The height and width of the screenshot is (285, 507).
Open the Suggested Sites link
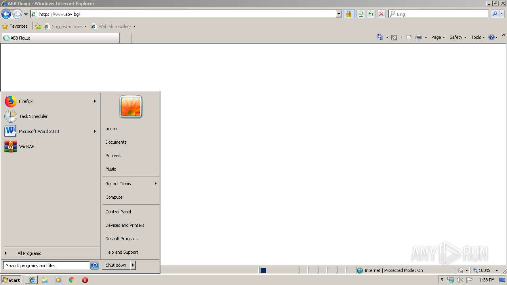pos(66,27)
